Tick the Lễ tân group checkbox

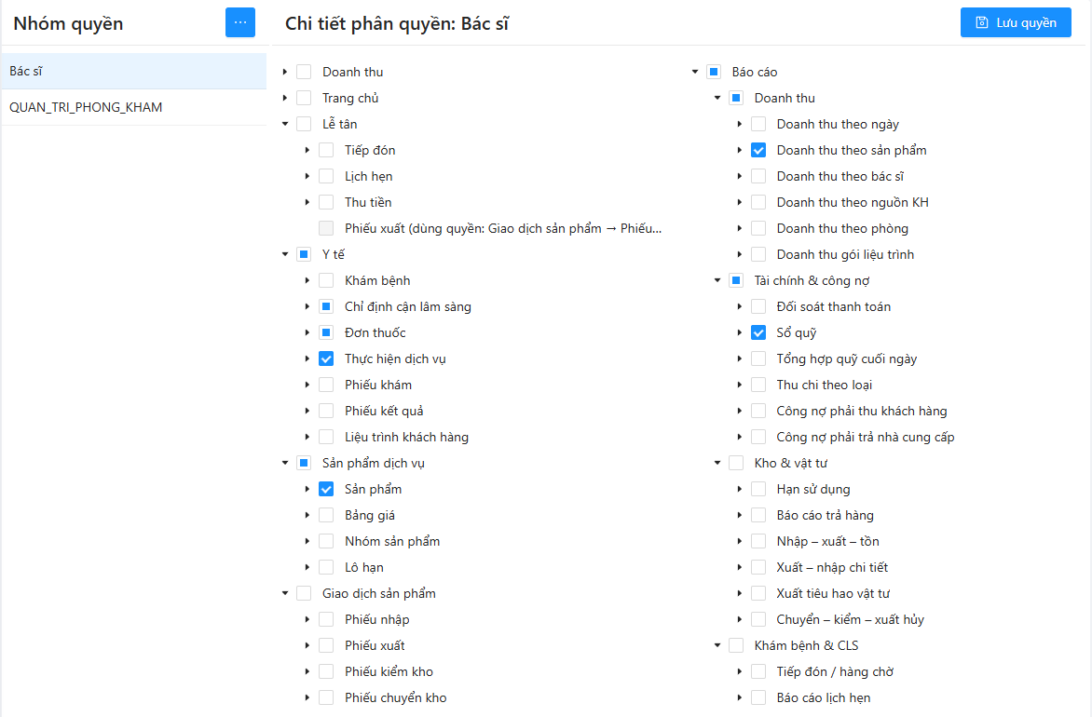[x=304, y=124]
